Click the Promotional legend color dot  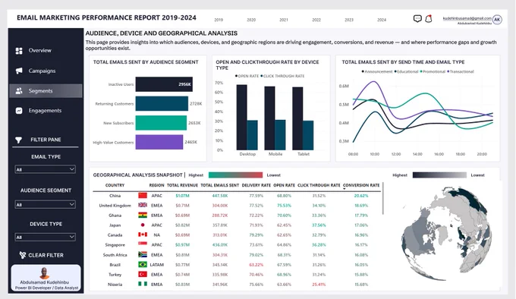point(421,71)
